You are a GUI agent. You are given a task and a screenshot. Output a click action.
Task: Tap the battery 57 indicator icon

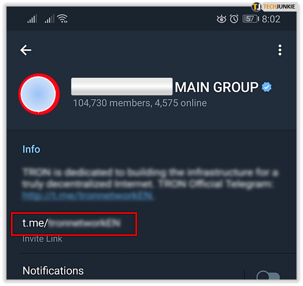click(x=251, y=19)
